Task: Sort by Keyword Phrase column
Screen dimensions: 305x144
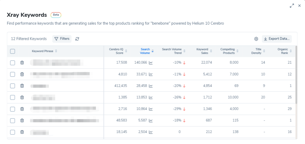Action: coord(44,51)
